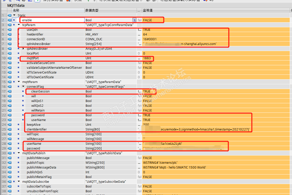Open data type picker in enable row
292x195 pixels.
(134, 20)
